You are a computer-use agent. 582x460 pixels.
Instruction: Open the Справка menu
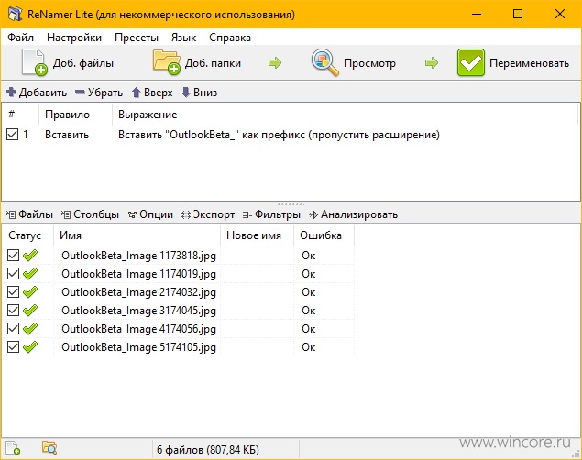point(230,38)
